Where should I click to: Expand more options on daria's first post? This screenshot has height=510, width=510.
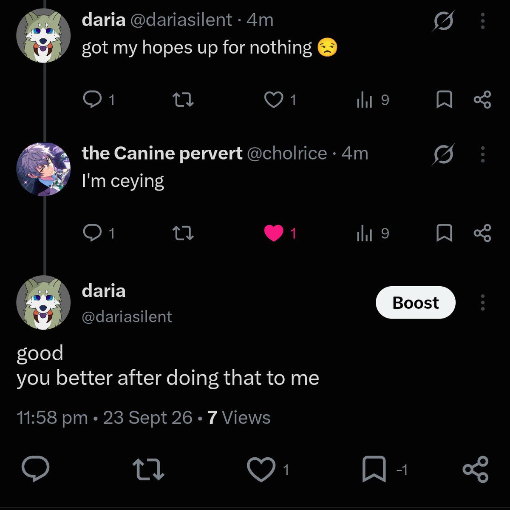[482, 21]
